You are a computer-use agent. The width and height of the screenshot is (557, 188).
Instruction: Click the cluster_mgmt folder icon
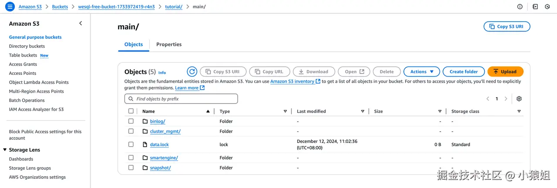(x=145, y=131)
